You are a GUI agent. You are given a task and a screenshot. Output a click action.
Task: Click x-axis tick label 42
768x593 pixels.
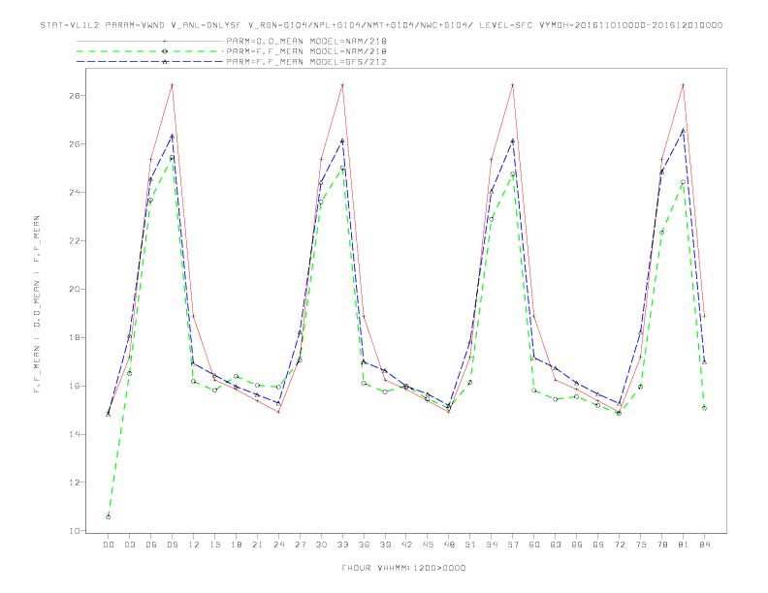point(406,545)
